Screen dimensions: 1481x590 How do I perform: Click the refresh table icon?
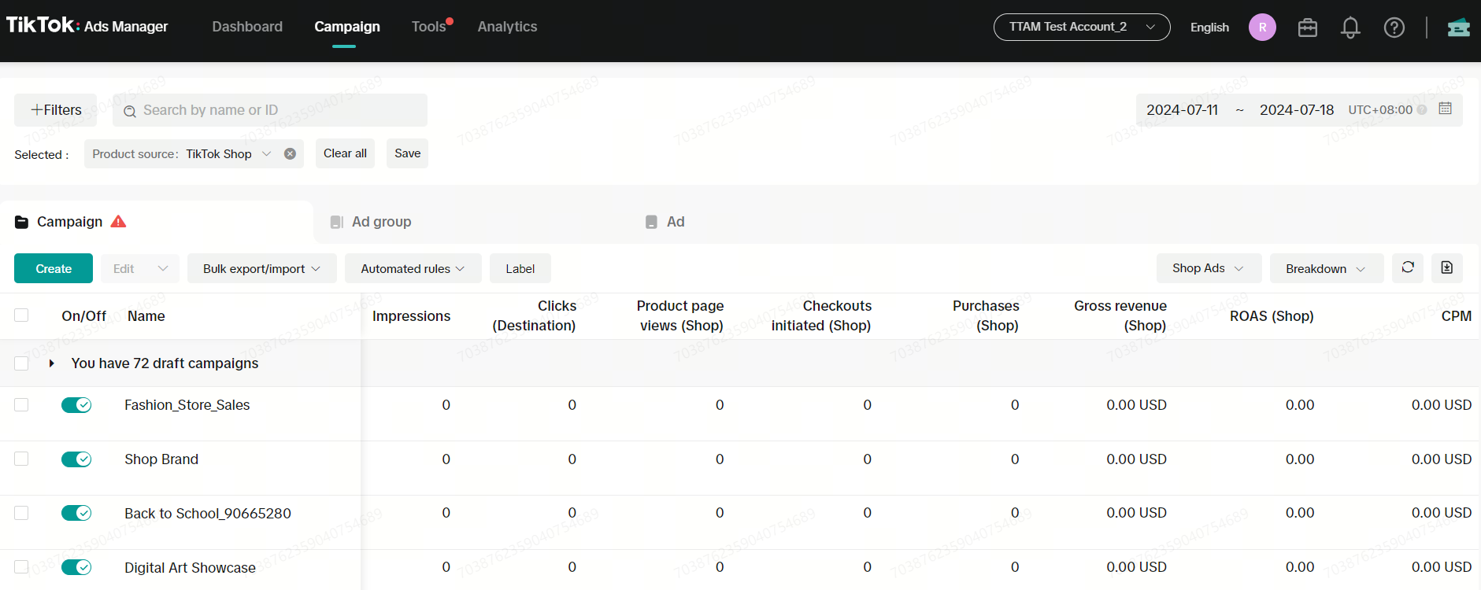pyautogui.click(x=1408, y=267)
